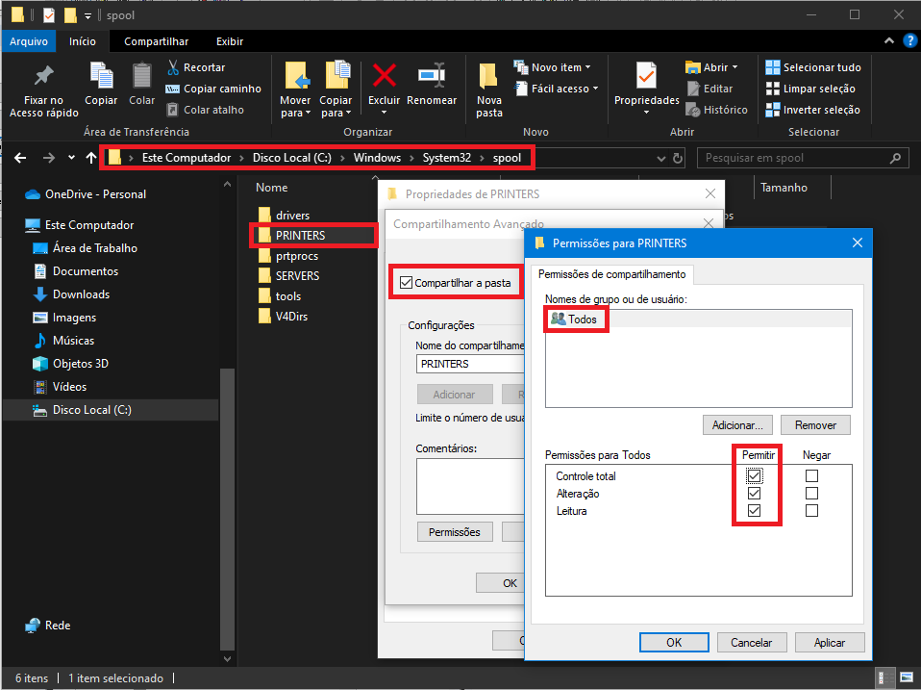
Task: Click the Nome do compartilhamento field
Action: tap(471, 364)
